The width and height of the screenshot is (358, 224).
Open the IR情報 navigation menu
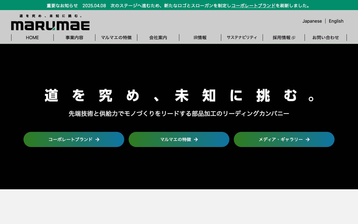(x=200, y=38)
